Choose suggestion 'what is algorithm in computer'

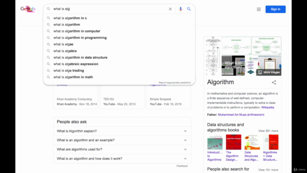tap(119, 31)
